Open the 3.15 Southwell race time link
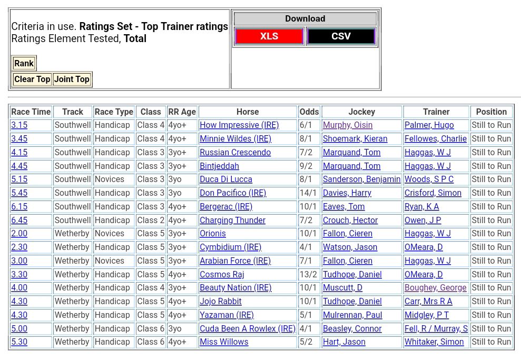 tap(19, 125)
